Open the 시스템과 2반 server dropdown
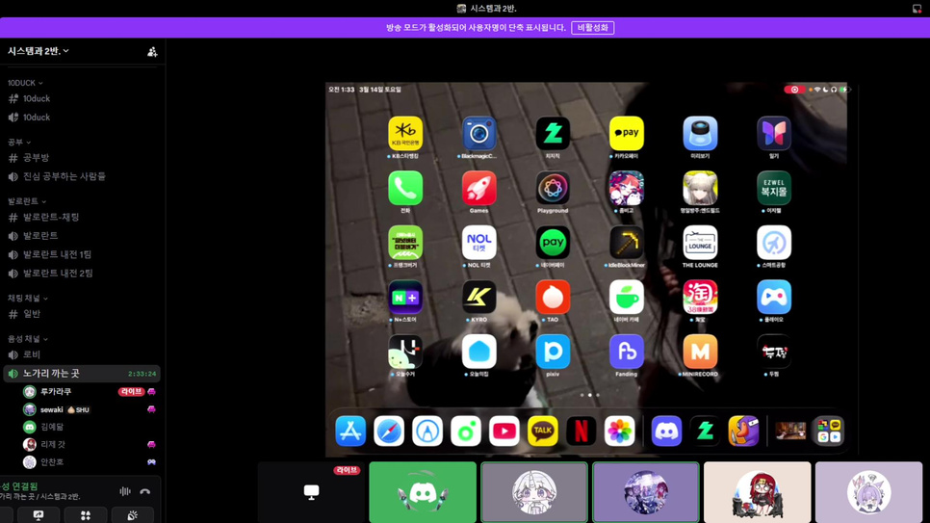Screen dimensions: 930x523 coord(39,51)
